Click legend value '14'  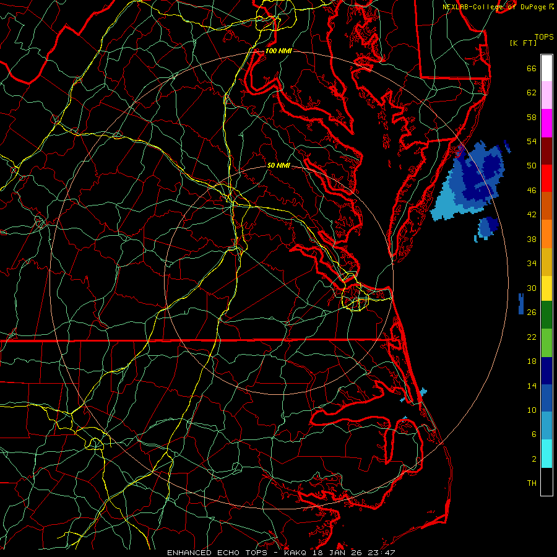532,386
